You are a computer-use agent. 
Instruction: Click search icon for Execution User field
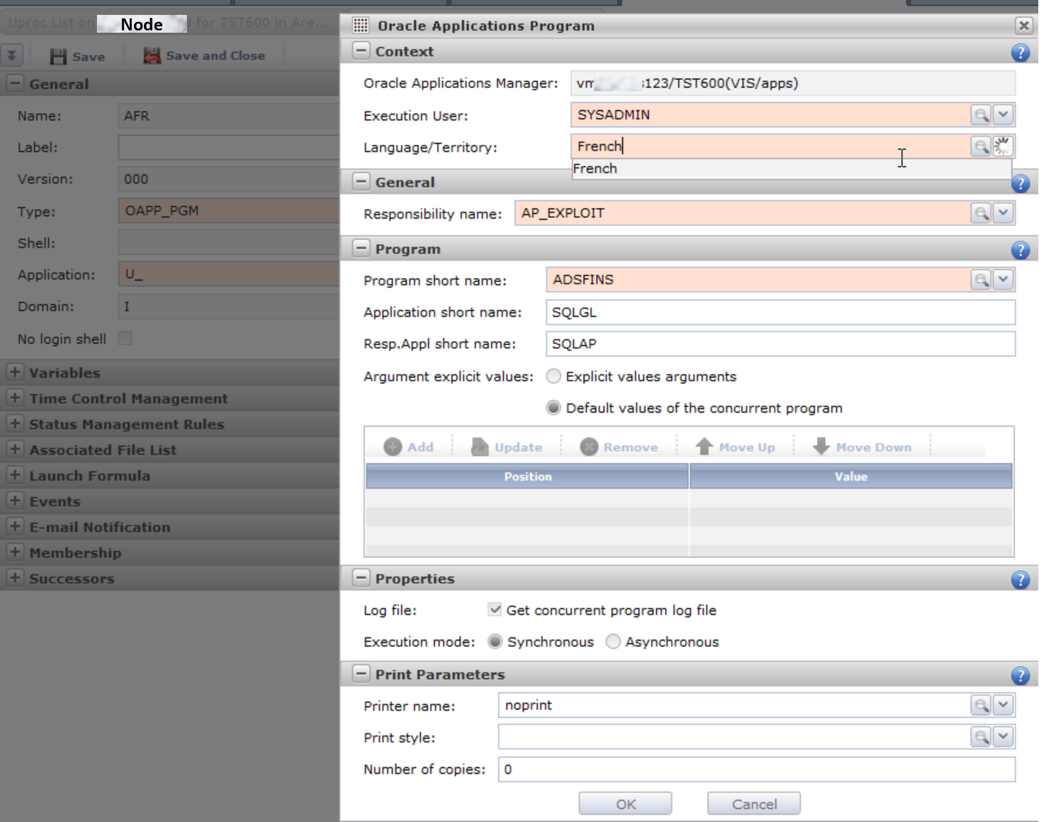[x=981, y=115]
